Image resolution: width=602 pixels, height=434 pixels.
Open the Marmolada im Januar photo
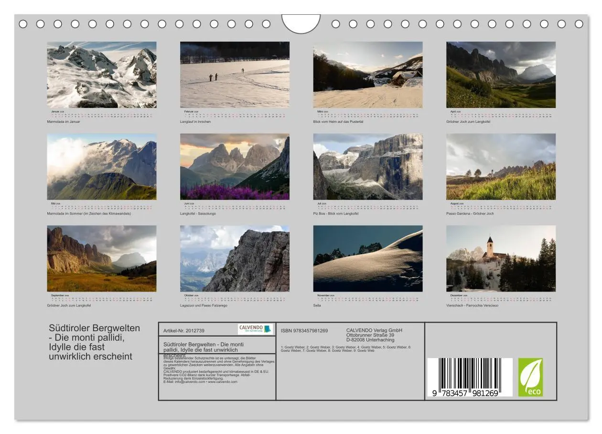click(x=102, y=75)
